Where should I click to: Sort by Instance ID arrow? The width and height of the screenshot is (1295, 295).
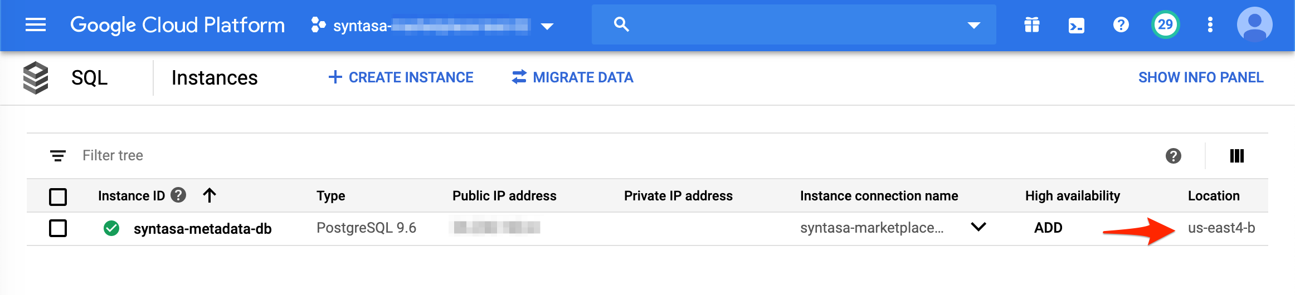210,195
